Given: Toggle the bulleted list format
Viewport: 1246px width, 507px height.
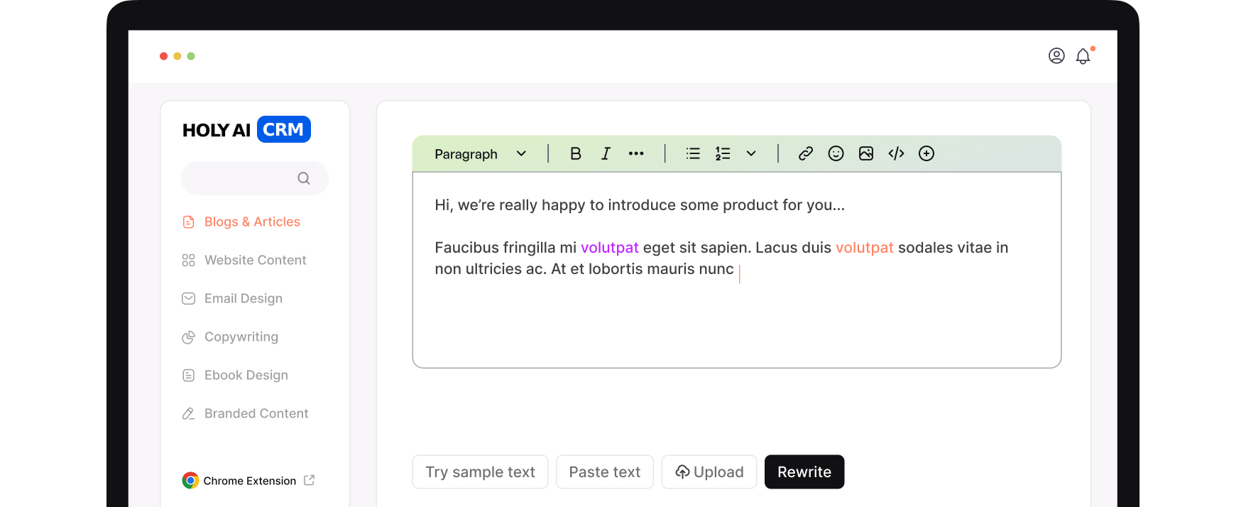Looking at the screenshot, I should pyautogui.click(x=693, y=153).
